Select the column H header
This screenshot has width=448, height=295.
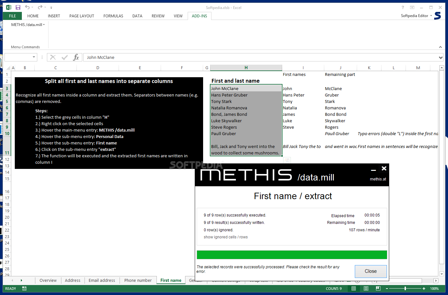pyautogui.click(x=246, y=68)
